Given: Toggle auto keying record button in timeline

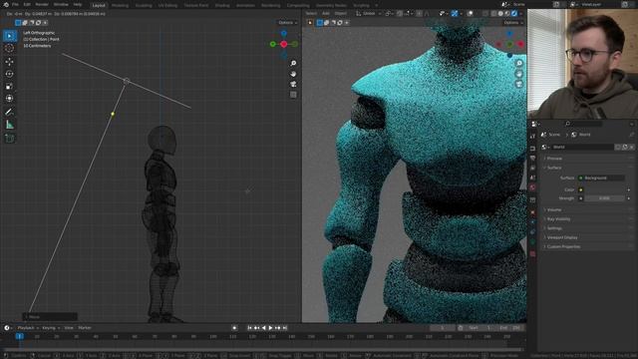Looking at the screenshot, I should pos(234,328).
